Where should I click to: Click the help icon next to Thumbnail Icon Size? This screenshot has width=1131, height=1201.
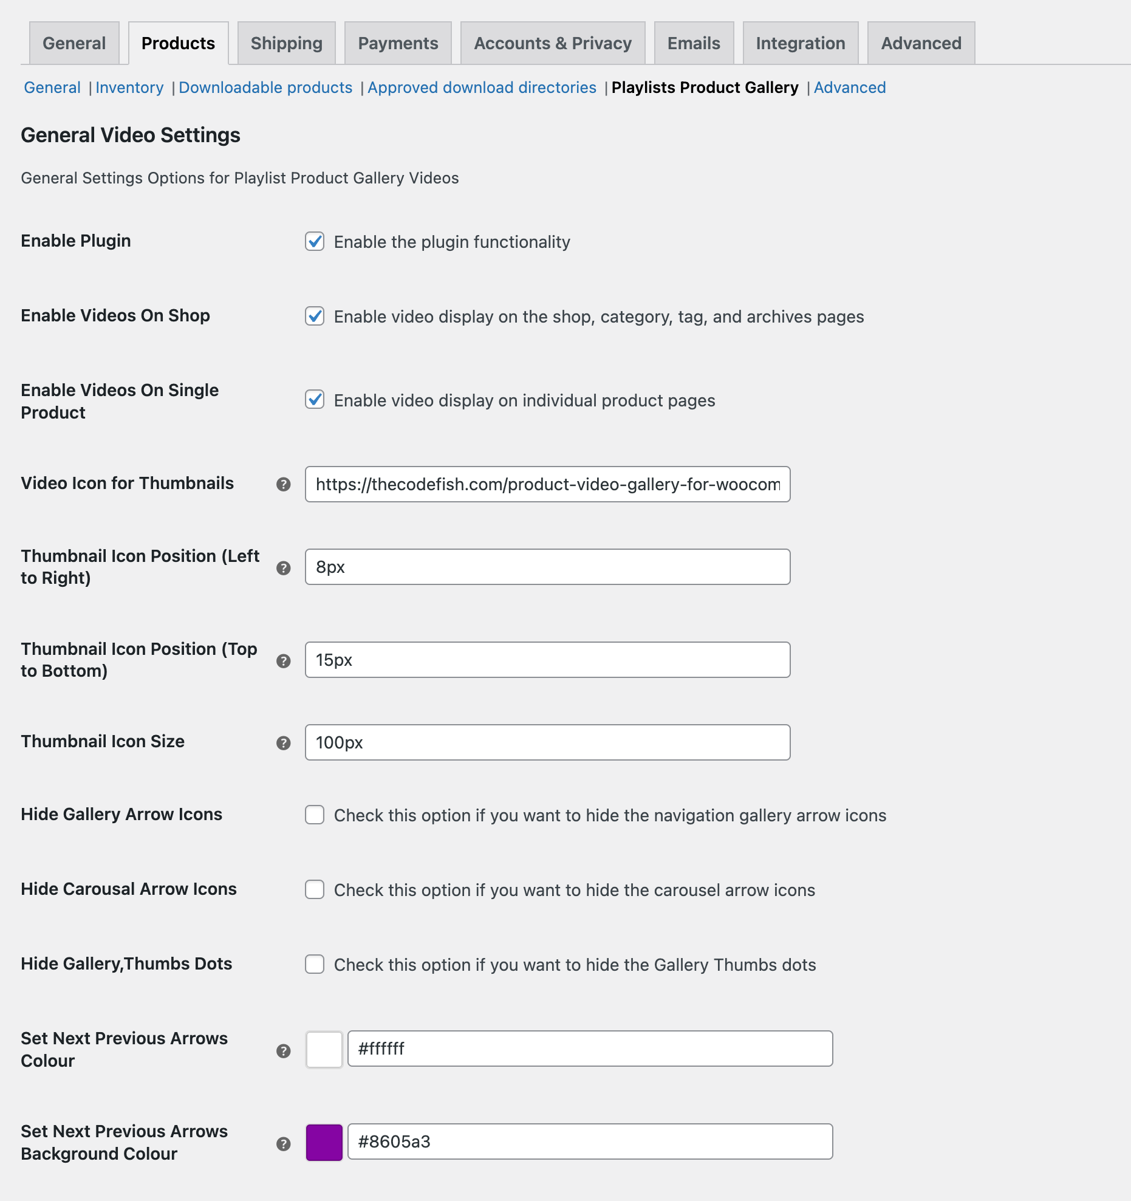click(283, 742)
